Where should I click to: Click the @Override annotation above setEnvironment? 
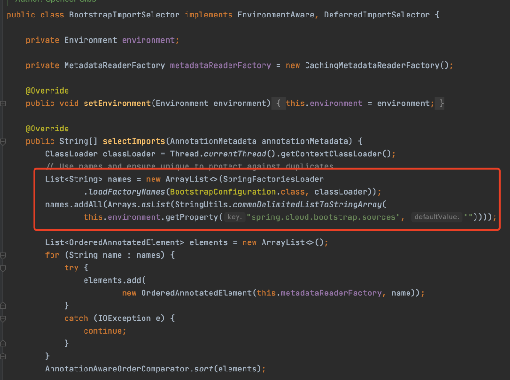click(47, 90)
